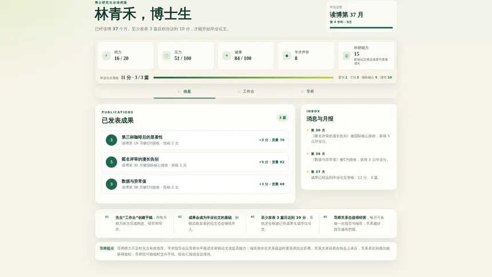
Task: Click the score badge 5 beside 匿名评审的漫长告别
Action: point(112,162)
